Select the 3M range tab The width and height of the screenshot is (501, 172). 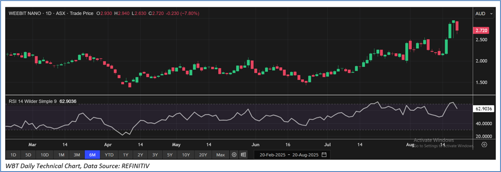click(x=76, y=155)
